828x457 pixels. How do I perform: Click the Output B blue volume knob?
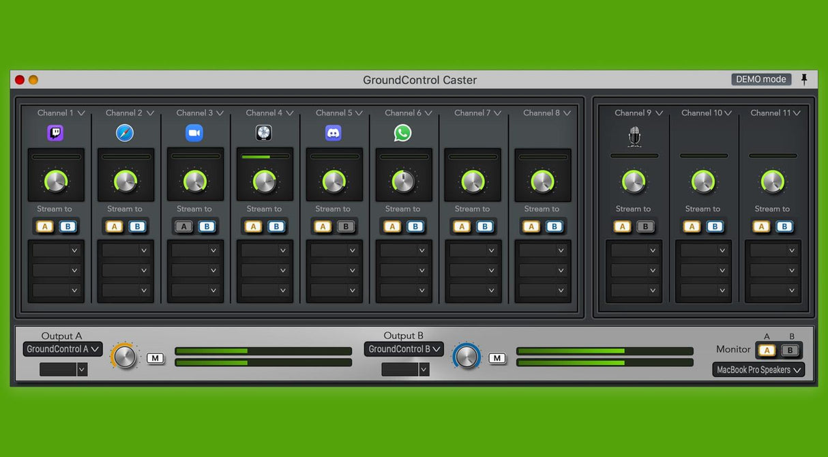[467, 357]
